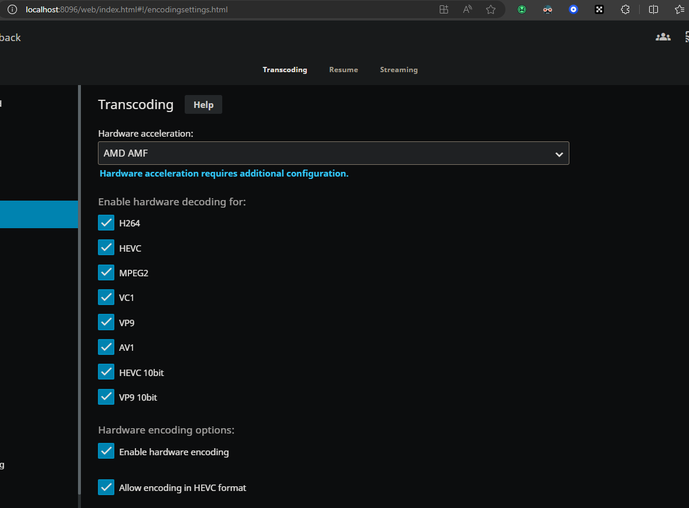Open the app-available grid icon in address bar

point(444,9)
